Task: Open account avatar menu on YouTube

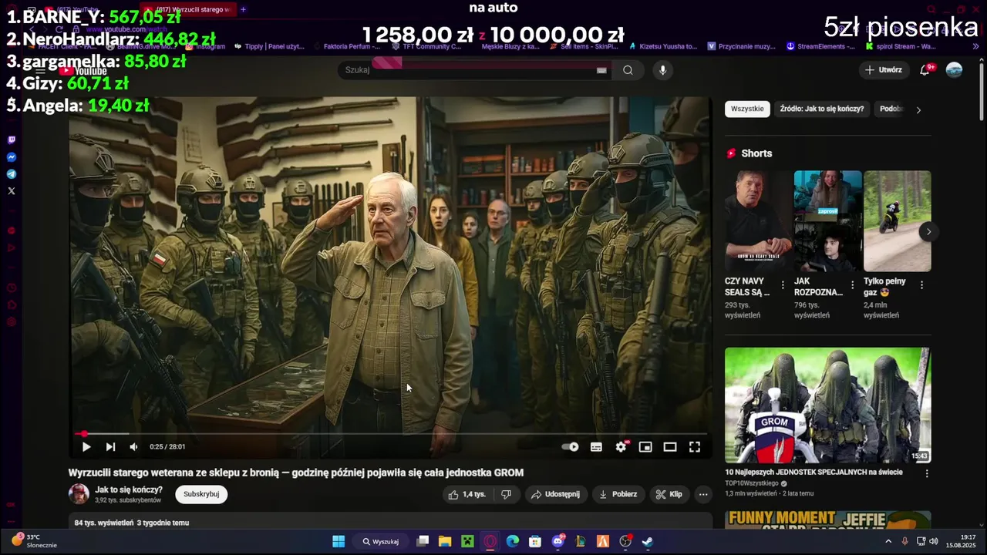Action: click(954, 70)
